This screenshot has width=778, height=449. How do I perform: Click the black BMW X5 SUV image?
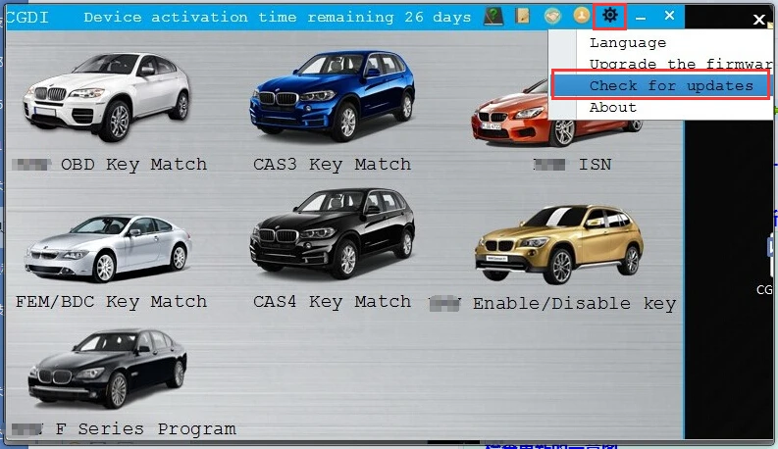click(332, 233)
